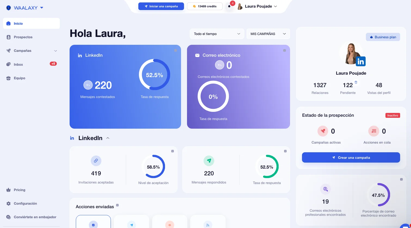
Task: Open Configuración via its gear icon
Action: click(8, 204)
